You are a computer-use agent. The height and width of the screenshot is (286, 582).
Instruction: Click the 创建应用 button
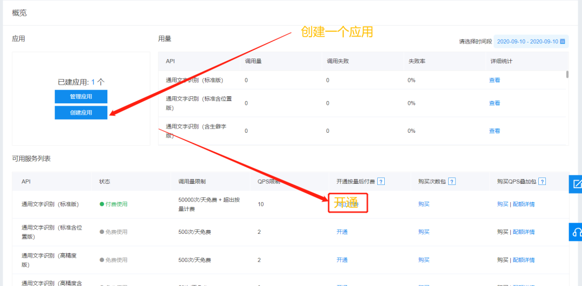(x=81, y=112)
